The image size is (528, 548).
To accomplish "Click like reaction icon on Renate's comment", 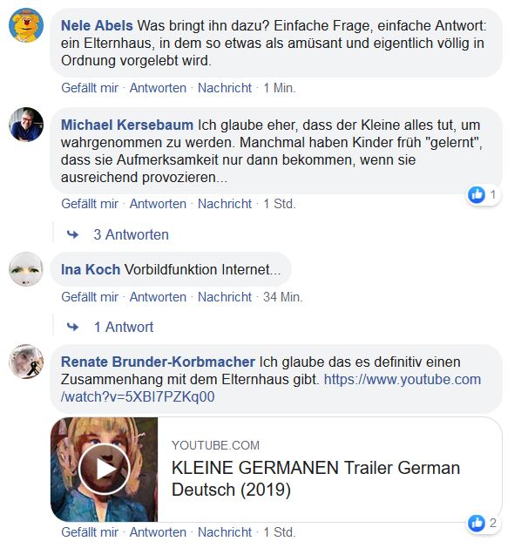I will (477, 524).
